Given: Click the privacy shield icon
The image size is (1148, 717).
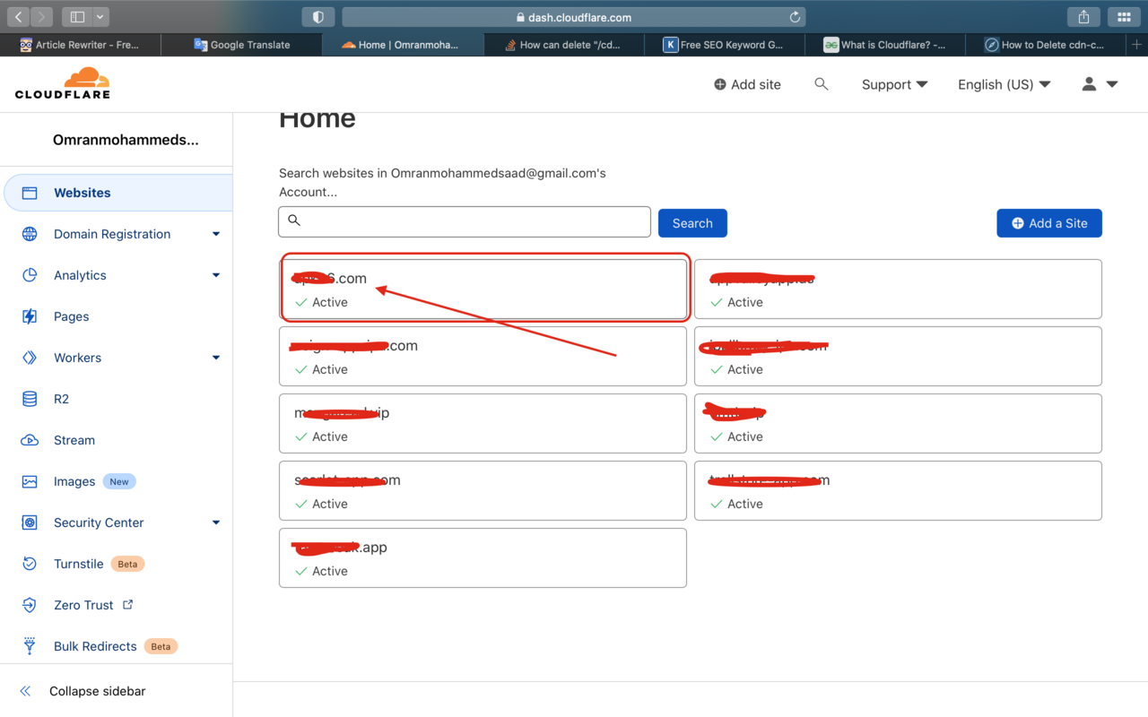Looking at the screenshot, I should coord(318,16).
